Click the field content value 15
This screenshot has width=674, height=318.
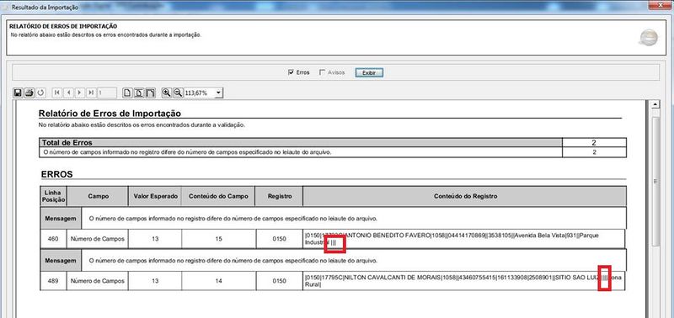pos(218,239)
